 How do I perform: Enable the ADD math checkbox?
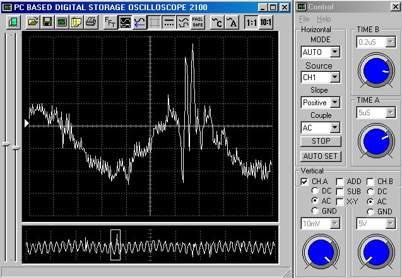coord(340,182)
